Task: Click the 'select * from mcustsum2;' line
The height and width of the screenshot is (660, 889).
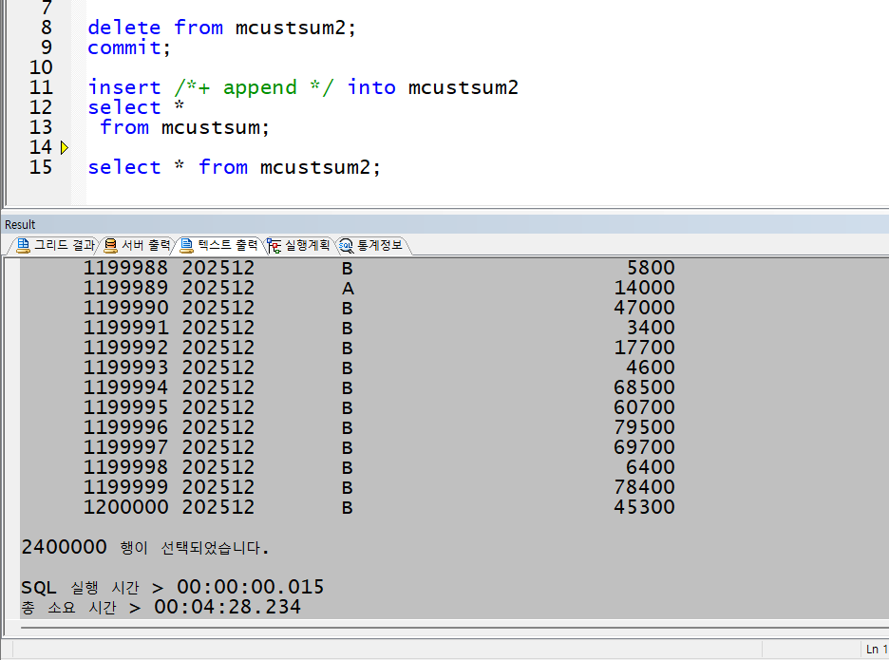Action: coord(235,167)
